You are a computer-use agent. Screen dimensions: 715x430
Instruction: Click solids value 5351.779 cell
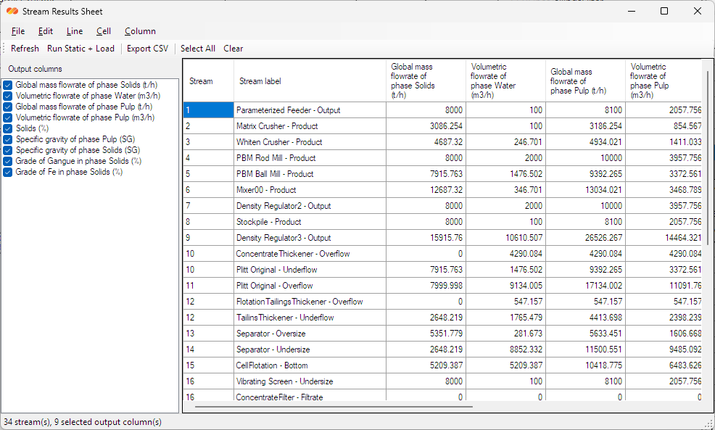(426, 334)
